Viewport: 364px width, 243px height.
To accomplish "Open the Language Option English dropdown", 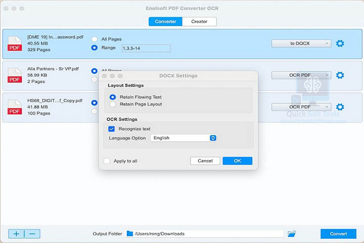I will (184, 138).
